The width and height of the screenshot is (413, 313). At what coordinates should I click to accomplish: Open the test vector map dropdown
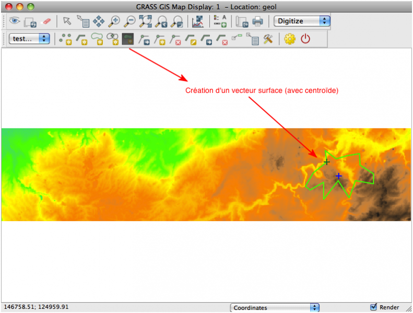[x=29, y=39]
